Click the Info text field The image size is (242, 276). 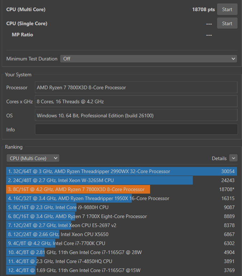(136, 129)
